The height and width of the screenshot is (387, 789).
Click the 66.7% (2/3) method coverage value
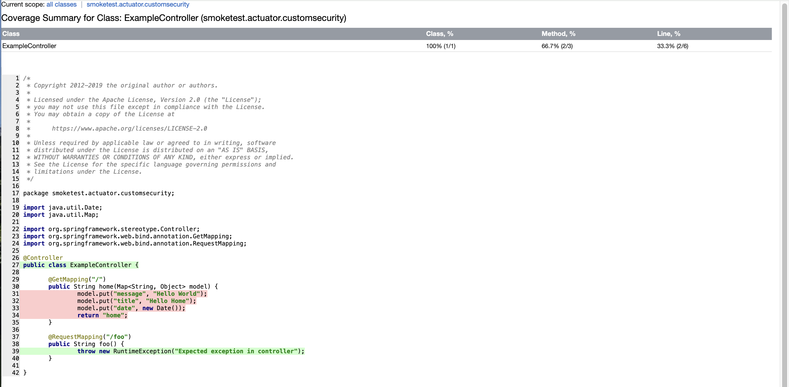click(557, 46)
